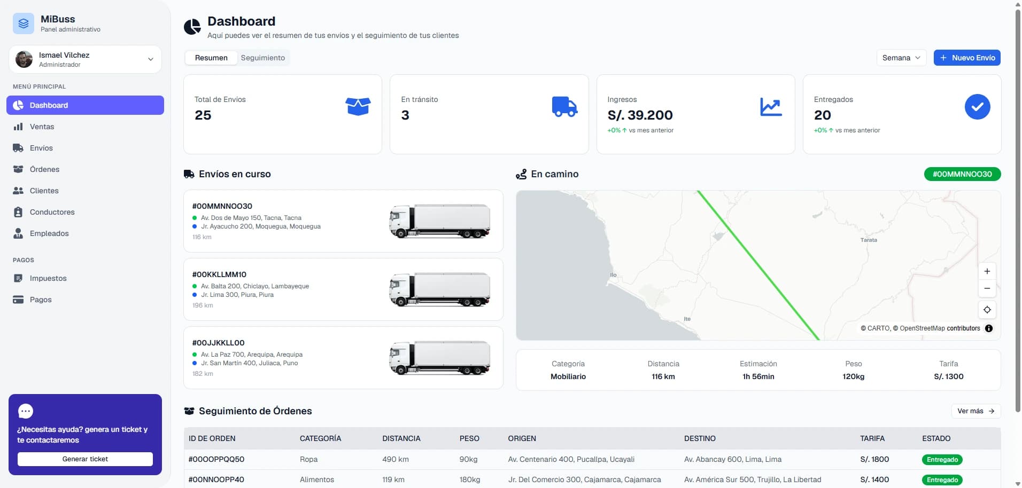Click the map zoom in button
Image resolution: width=1022 pixels, height=488 pixels.
(x=987, y=271)
